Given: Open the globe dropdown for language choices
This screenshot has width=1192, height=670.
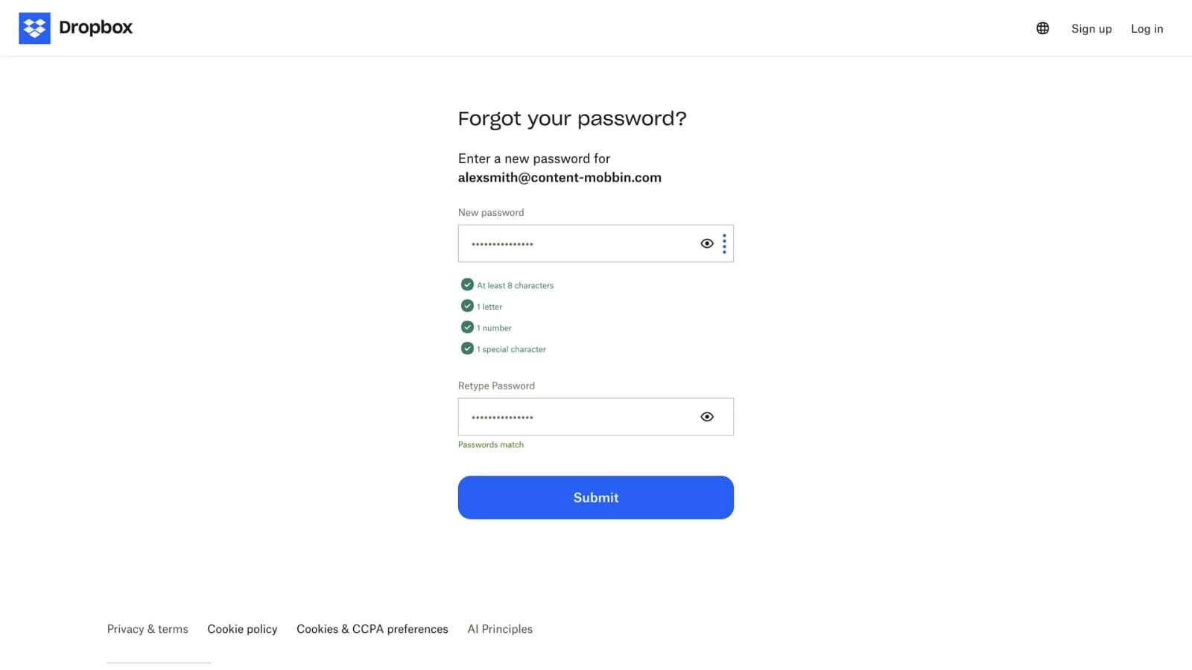Looking at the screenshot, I should [x=1042, y=28].
